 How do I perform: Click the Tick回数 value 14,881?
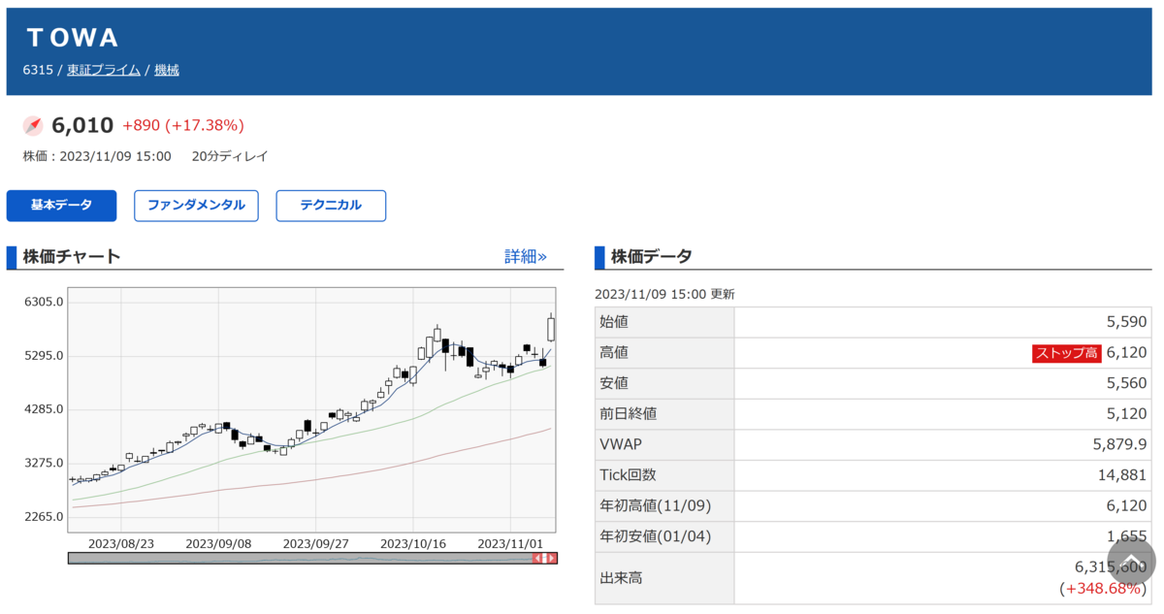pos(1122,475)
